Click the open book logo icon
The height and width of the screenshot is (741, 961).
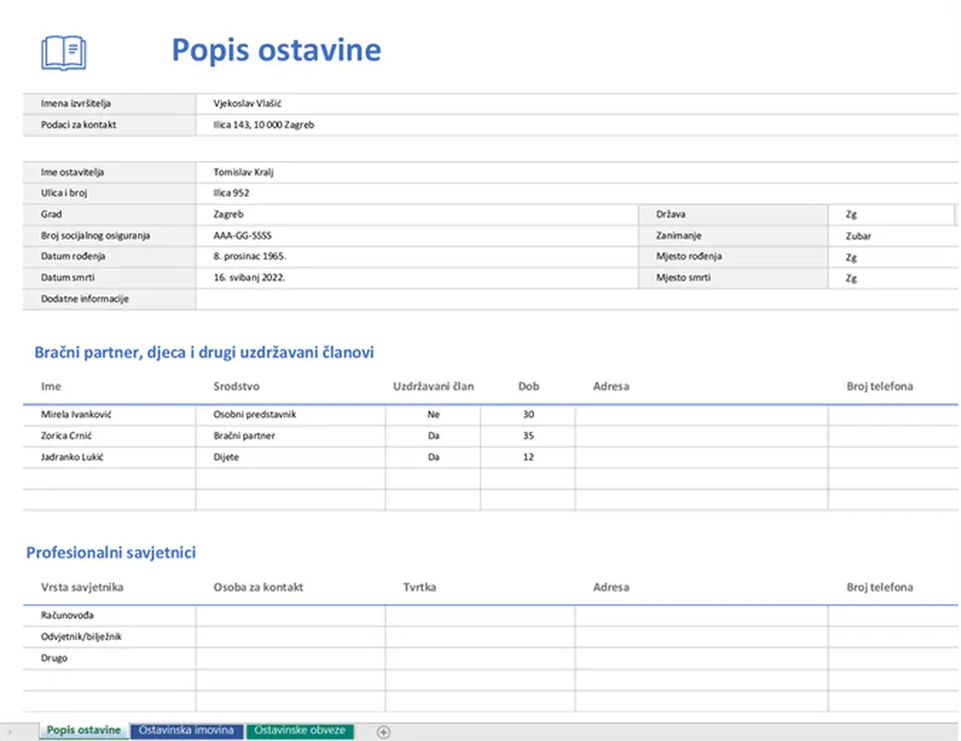[63, 51]
